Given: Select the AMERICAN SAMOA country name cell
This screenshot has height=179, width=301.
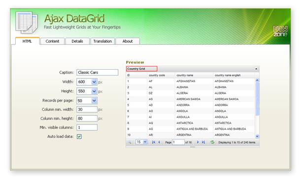Looking at the screenshot, I should pos(188,99).
